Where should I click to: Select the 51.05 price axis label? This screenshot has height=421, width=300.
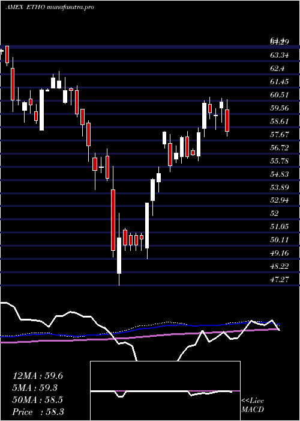click(x=280, y=227)
